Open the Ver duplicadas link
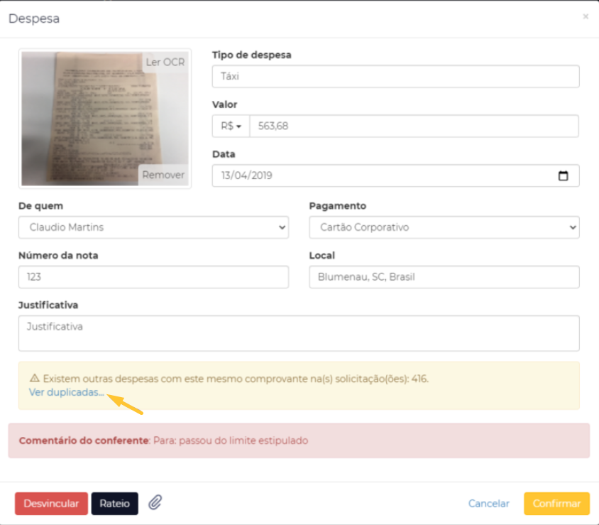 coord(67,392)
